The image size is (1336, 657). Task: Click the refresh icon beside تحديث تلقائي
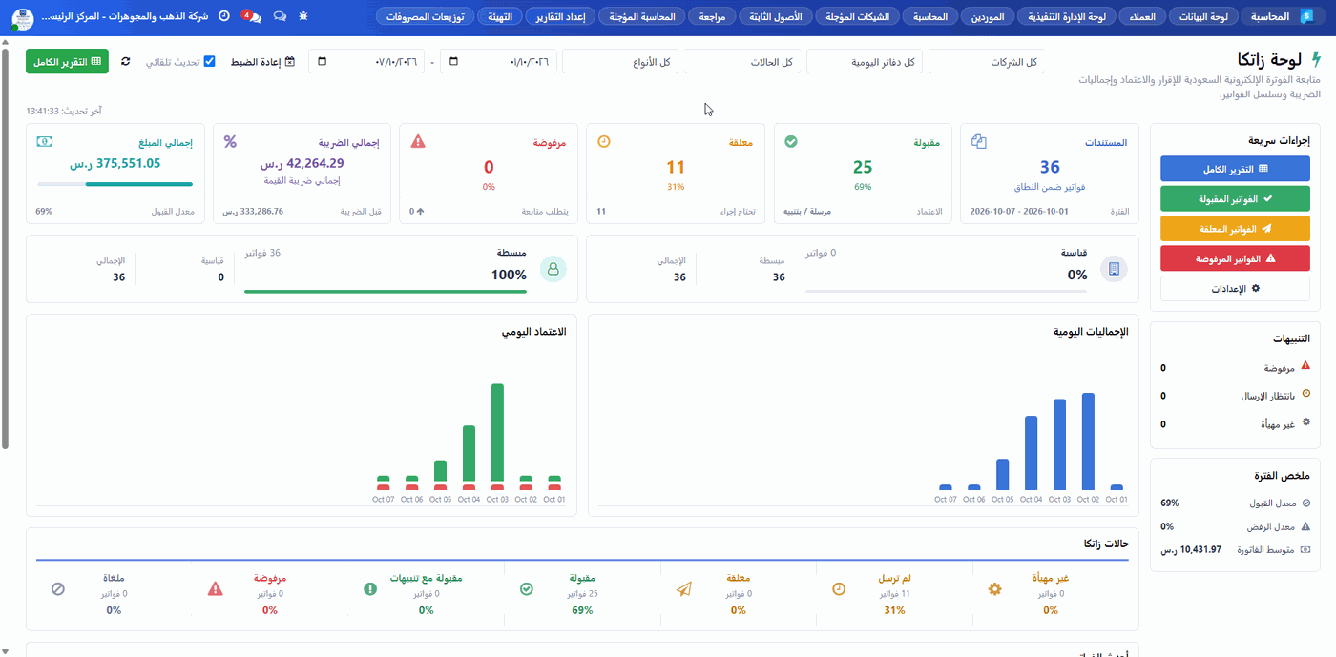coord(125,62)
